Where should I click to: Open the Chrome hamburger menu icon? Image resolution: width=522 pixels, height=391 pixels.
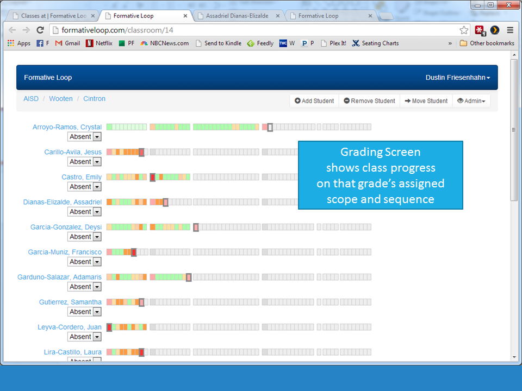click(x=510, y=30)
